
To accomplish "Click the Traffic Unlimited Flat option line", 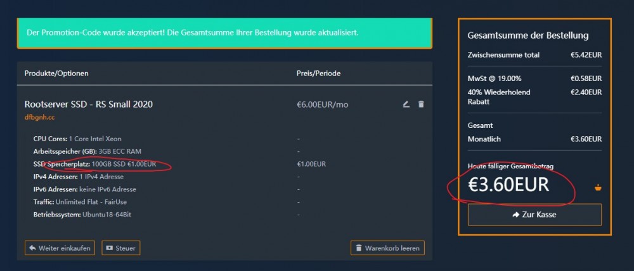I will click(x=86, y=202).
